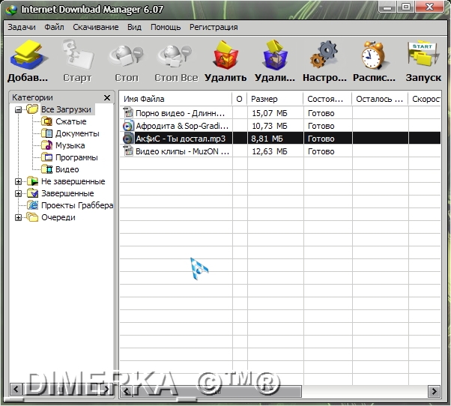Open the Расписание scheduler clock icon
This screenshot has width=451, height=406.
coord(374,57)
